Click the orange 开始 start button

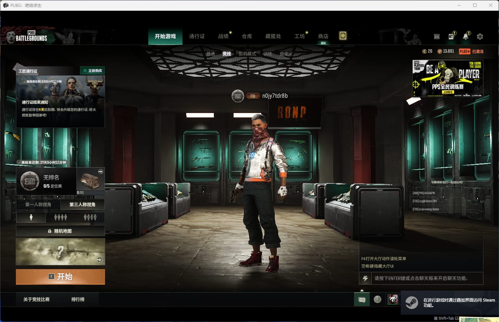tap(61, 277)
